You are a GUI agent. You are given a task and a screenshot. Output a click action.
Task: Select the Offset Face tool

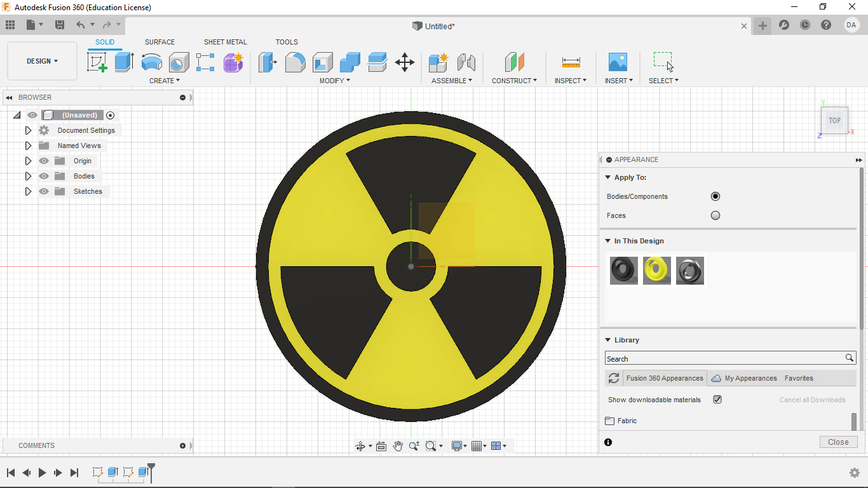point(377,62)
